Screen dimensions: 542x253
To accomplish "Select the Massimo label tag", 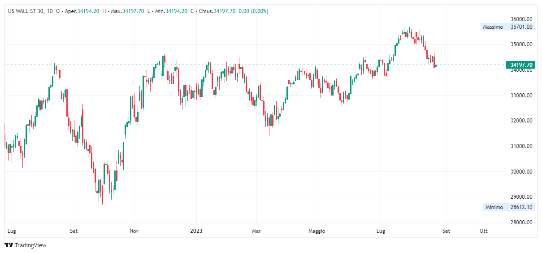I will (493, 27).
